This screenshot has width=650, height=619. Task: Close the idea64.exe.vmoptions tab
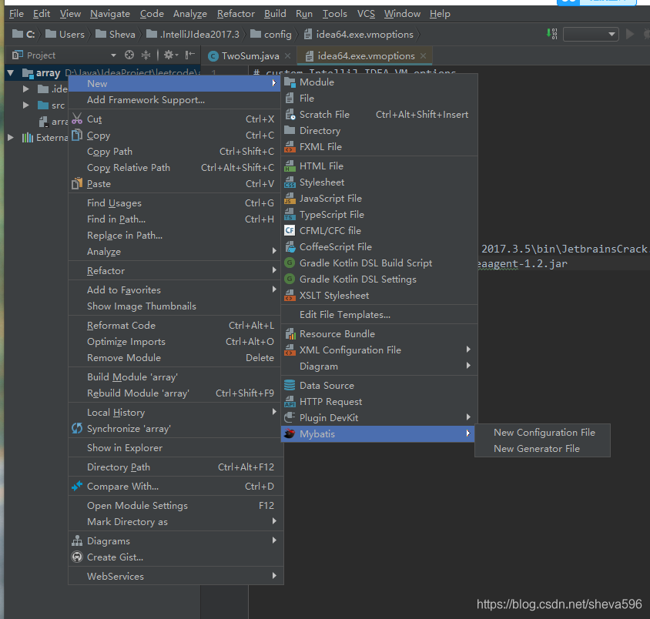tap(423, 55)
